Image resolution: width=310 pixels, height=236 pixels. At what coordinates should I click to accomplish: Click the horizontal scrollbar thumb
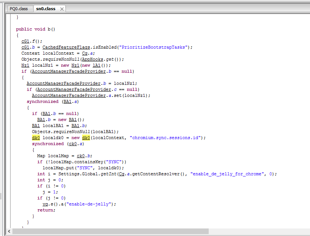tap(110, 231)
